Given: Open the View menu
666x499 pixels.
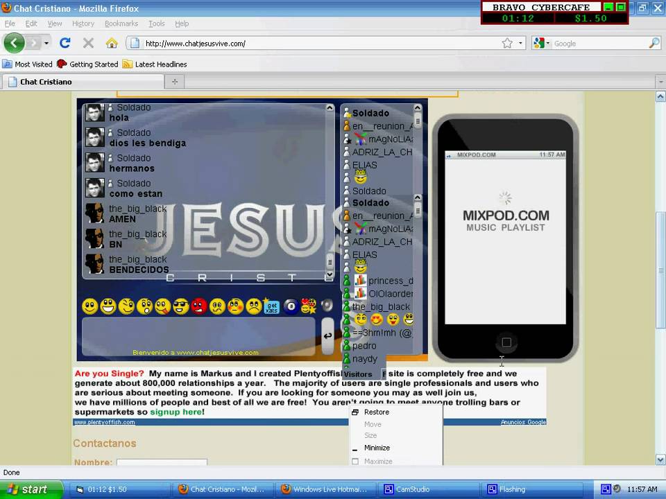Looking at the screenshot, I should pos(55,24).
